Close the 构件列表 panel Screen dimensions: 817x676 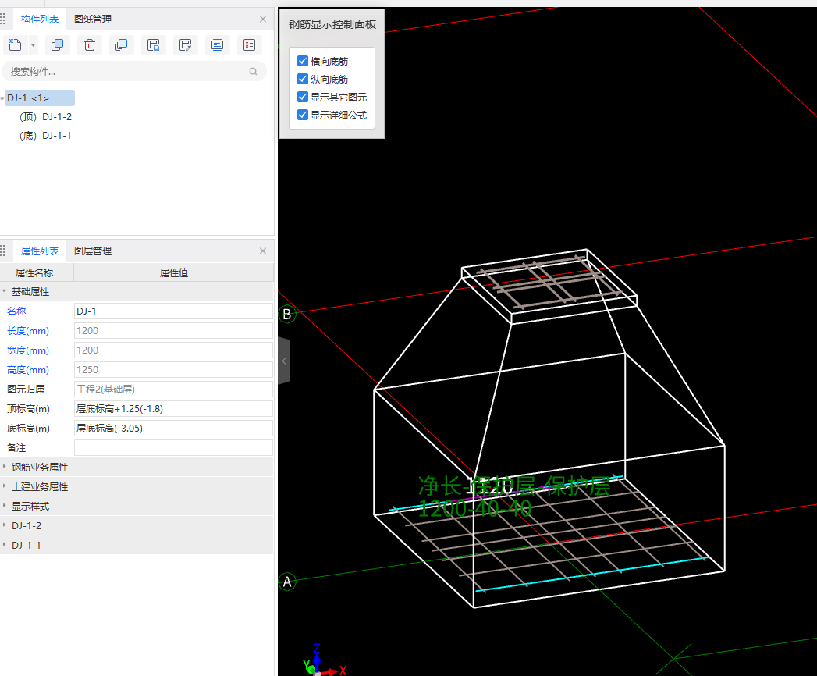pyautogui.click(x=263, y=20)
